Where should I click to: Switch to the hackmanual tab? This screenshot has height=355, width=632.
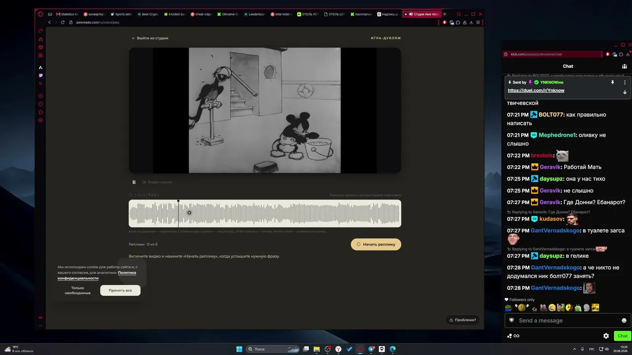point(361,14)
